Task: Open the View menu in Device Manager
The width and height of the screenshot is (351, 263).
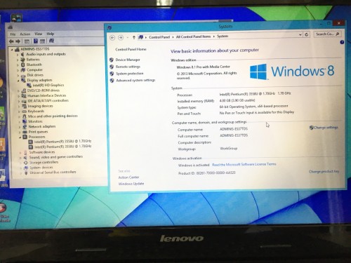Action: 39,34
